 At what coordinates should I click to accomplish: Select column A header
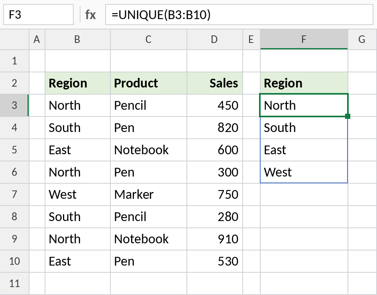tap(37, 39)
